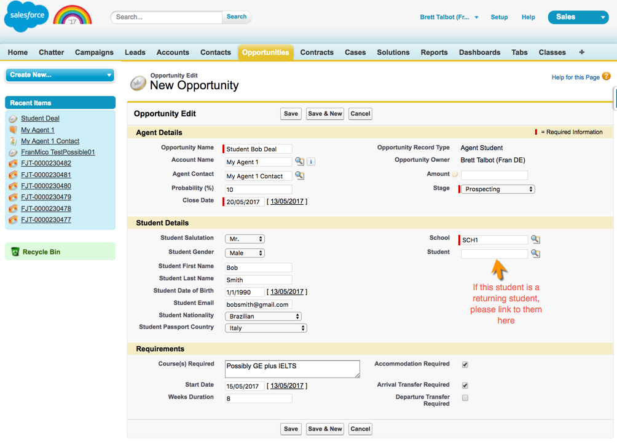Click the plus icon for all tabs
This screenshot has height=444, width=617.
click(x=581, y=52)
